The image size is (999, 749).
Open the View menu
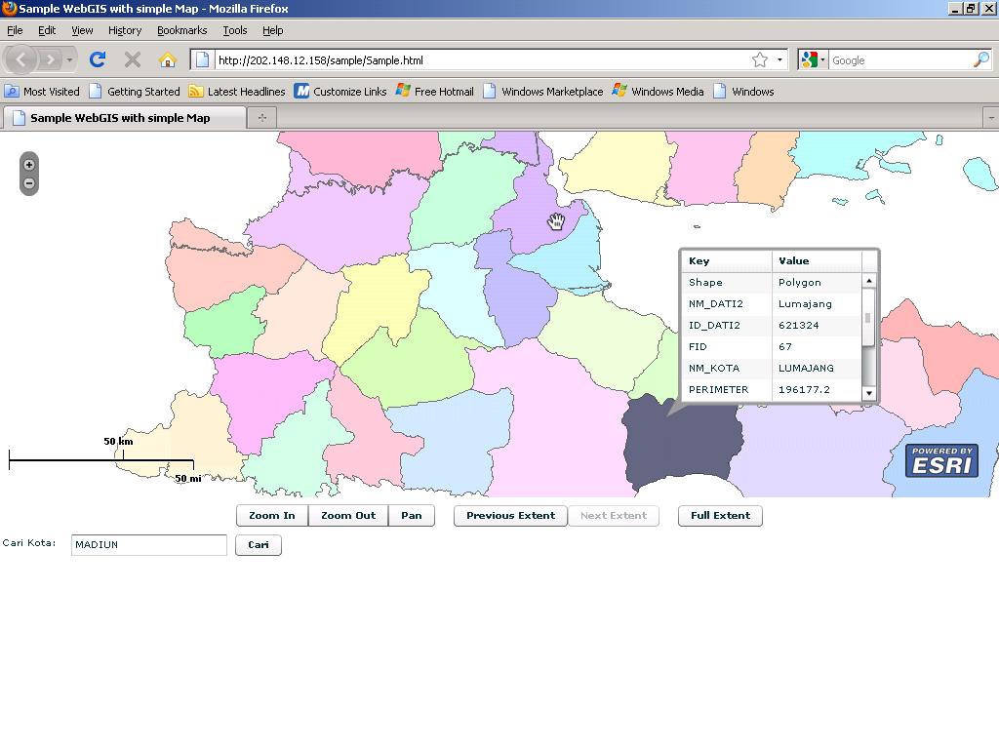82,30
